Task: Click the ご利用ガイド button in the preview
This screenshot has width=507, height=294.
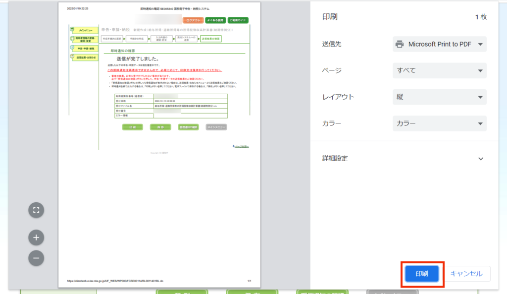Action: [238, 20]
